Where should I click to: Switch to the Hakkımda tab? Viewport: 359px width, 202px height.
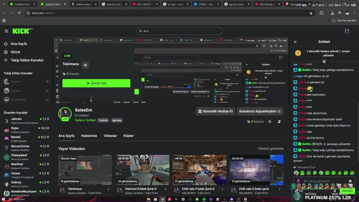tap(89, 136)
